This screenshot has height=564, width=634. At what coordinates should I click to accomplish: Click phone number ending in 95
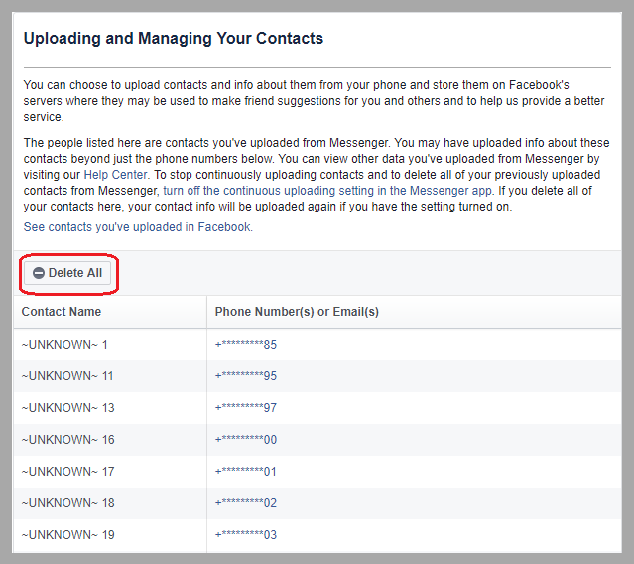(246, 376)
